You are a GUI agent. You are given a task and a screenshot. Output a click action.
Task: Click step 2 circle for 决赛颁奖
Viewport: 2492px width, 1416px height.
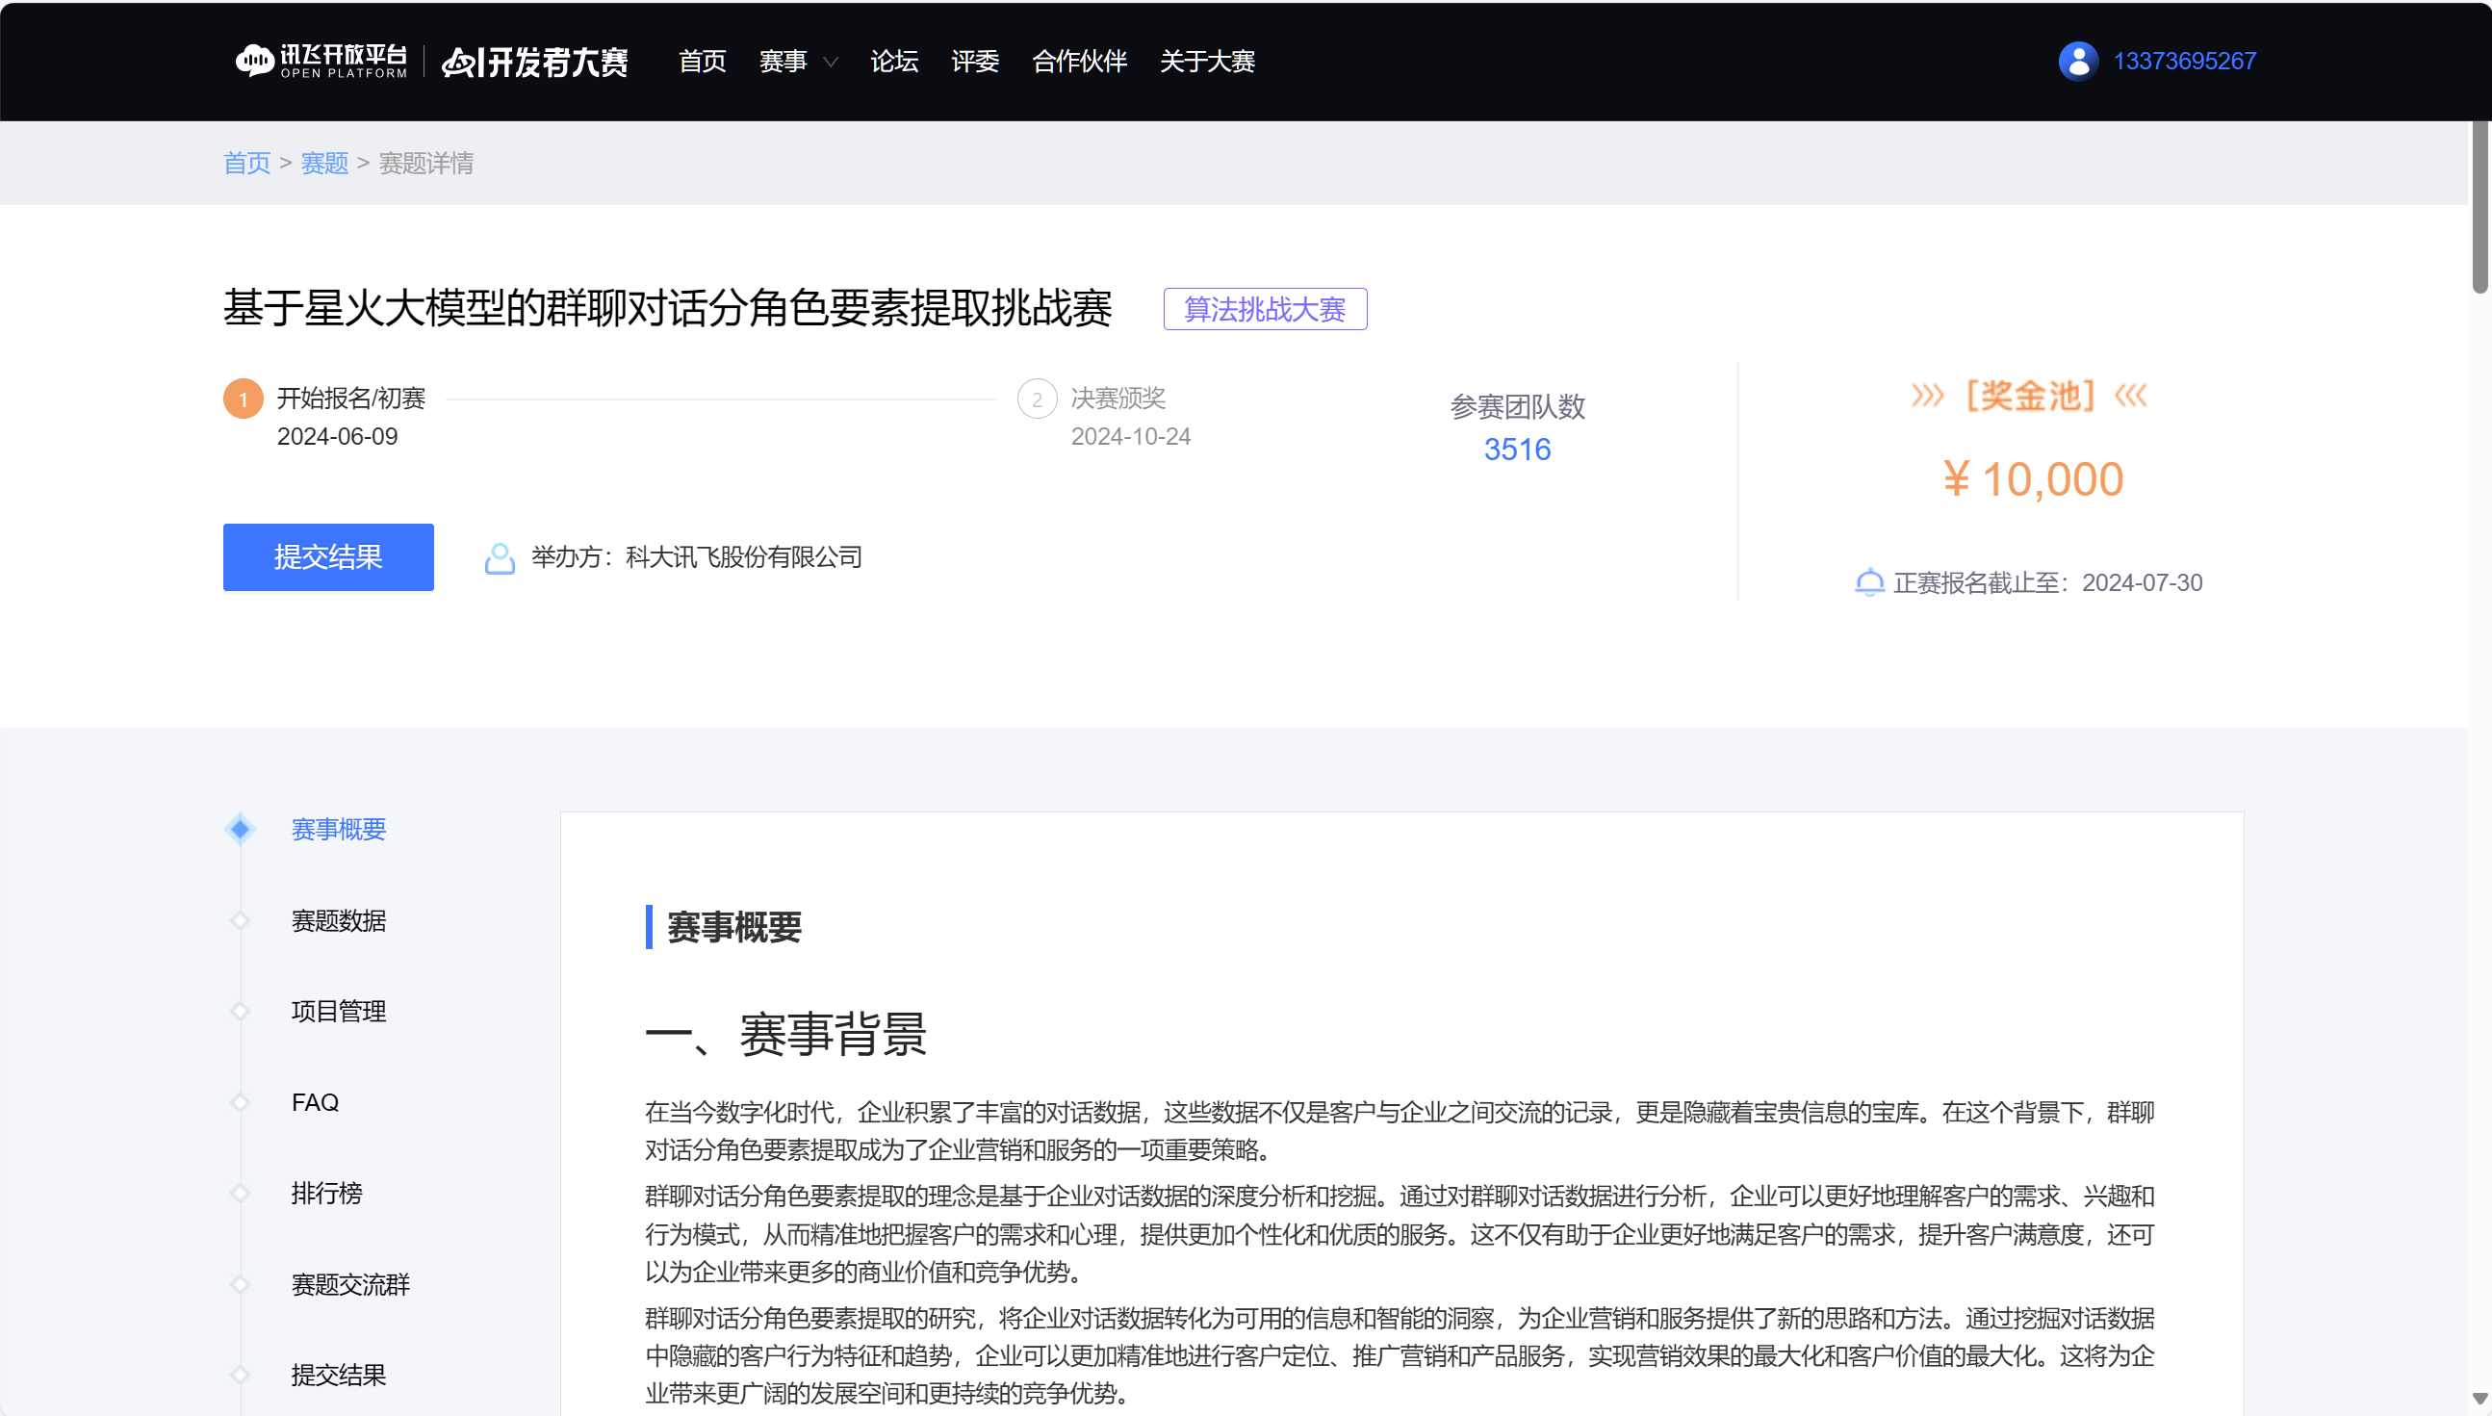pyautogui.click(x=1037, y=399)
